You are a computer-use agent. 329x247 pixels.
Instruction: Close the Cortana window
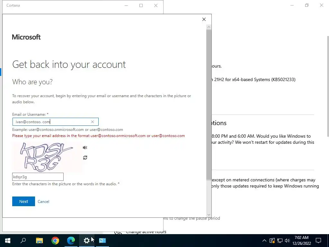(156, 5)
